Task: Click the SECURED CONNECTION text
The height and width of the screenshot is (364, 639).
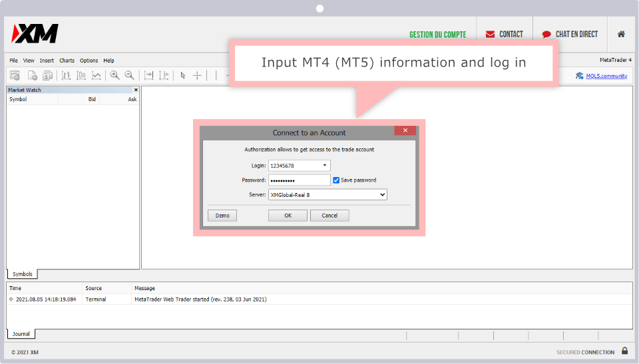Action: tap(585, 352)
